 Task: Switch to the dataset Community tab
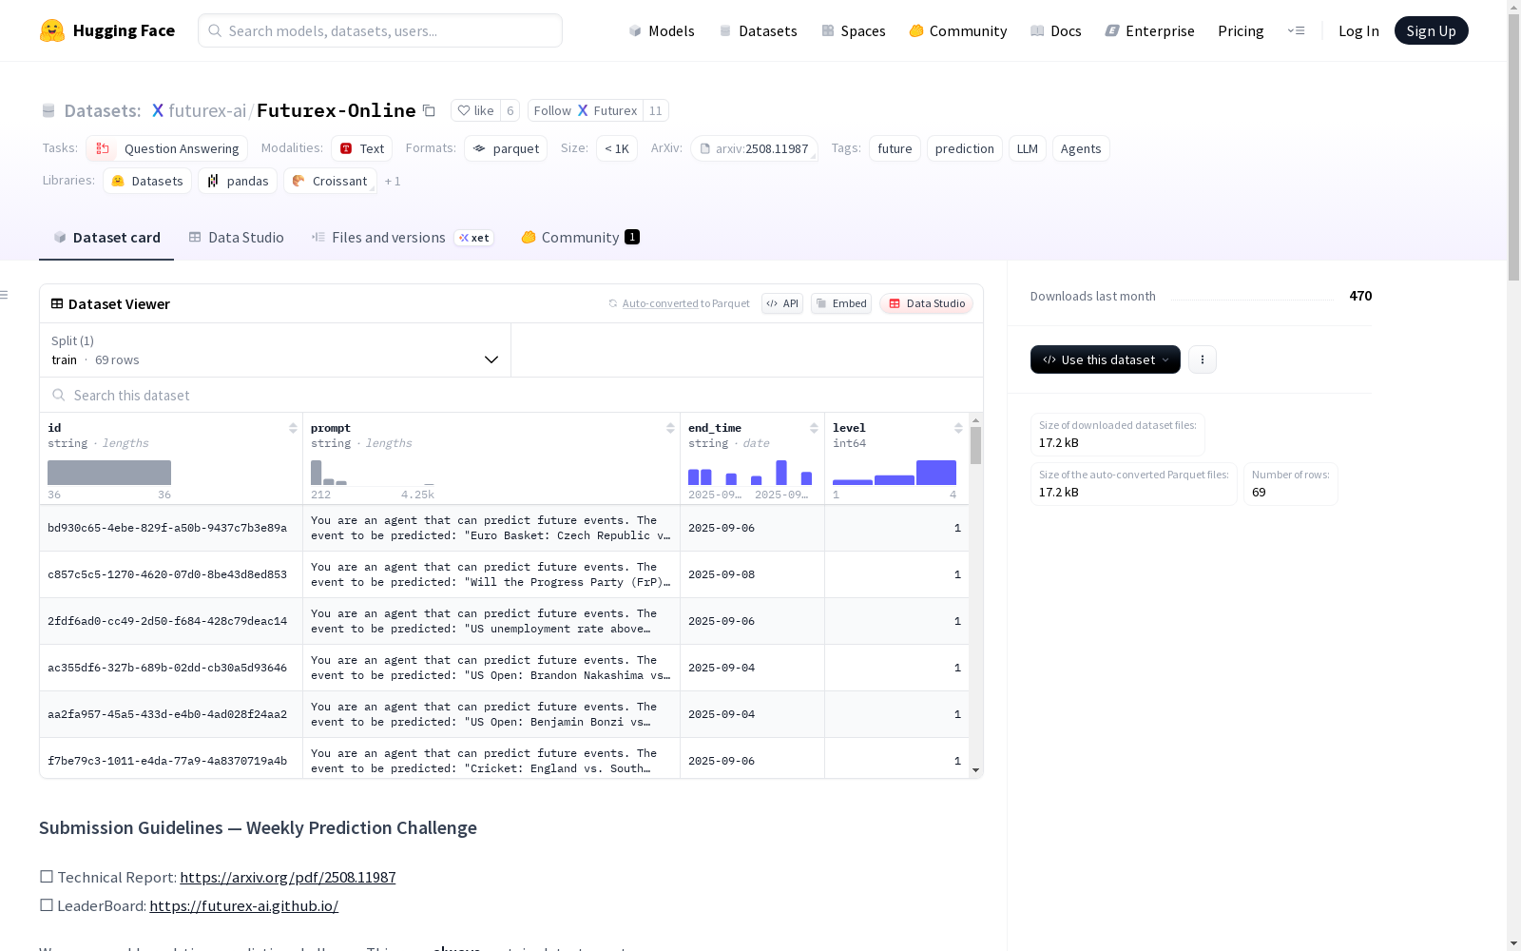580,237
